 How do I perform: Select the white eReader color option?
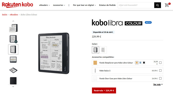pos(103,50)
